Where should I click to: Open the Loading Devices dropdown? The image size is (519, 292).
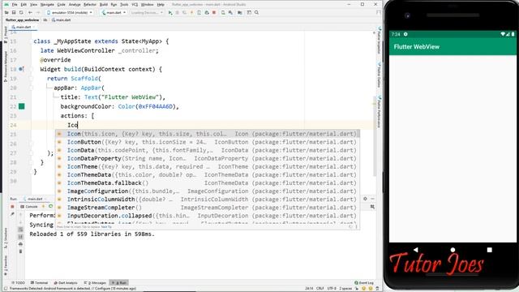pyautogui.click(x=147, y=13)
